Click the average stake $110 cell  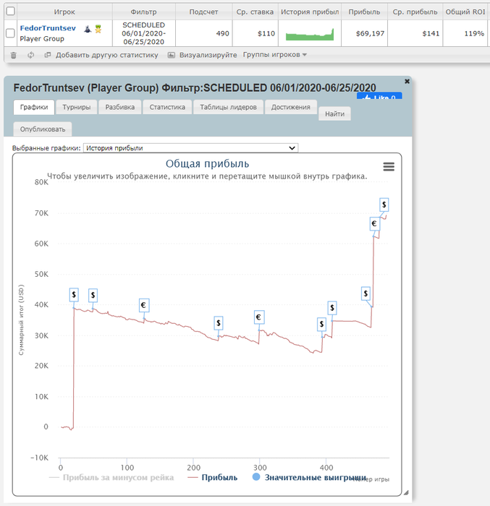coord(255,33)
